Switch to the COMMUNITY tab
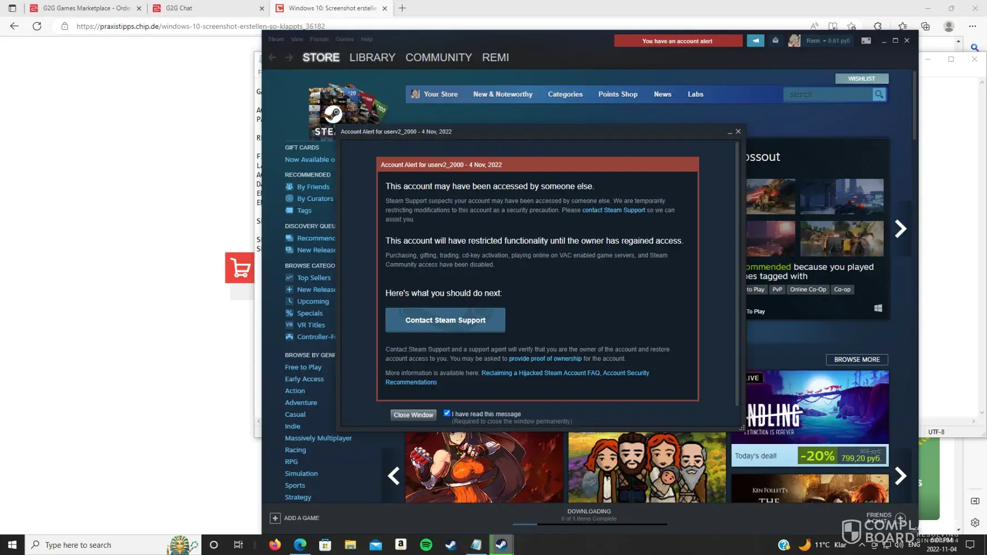Image resolution: width=987 pixels, height=555 pixels. coord(439,58)
